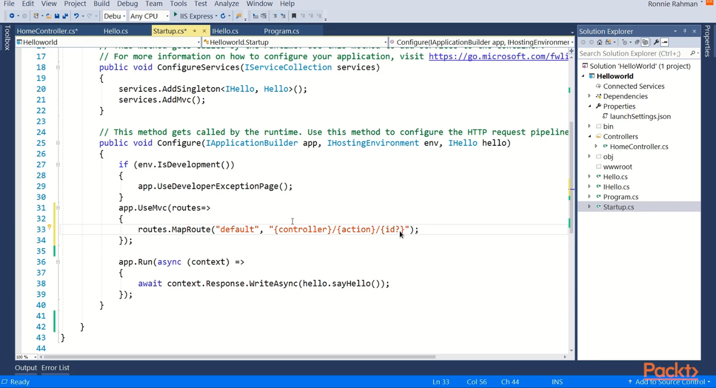
Task: Switch to the IHello.cs tab
Action: (225, 31)
